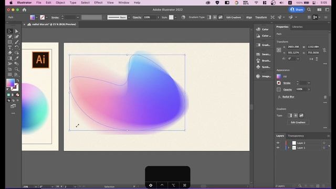Viewport: 336px width, 189px height.
Task: Select the Gradient tool in toolbar
Action: point(9,58)
